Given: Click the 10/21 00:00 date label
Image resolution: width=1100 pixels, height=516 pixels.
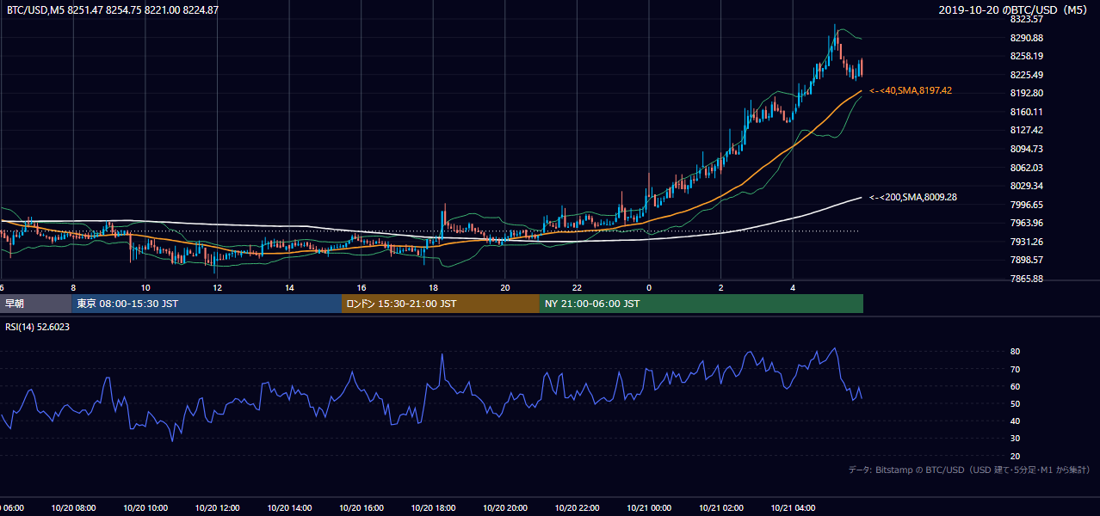Looking at the screenshot, I should [x=649, y=508].
